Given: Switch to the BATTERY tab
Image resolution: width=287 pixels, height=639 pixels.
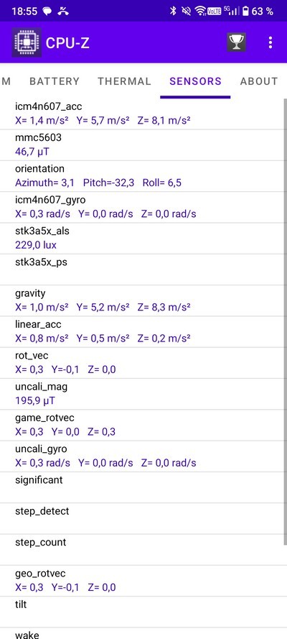Looking at the screenshot, I should pyautogui.click(x=55, y=81).
